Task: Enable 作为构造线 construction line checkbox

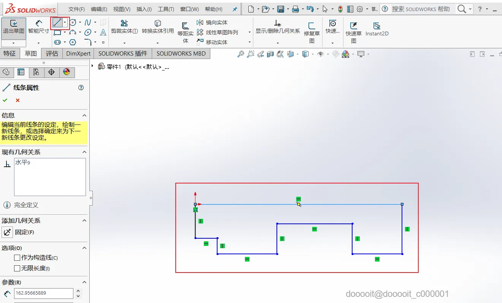Action: point(17,258)
